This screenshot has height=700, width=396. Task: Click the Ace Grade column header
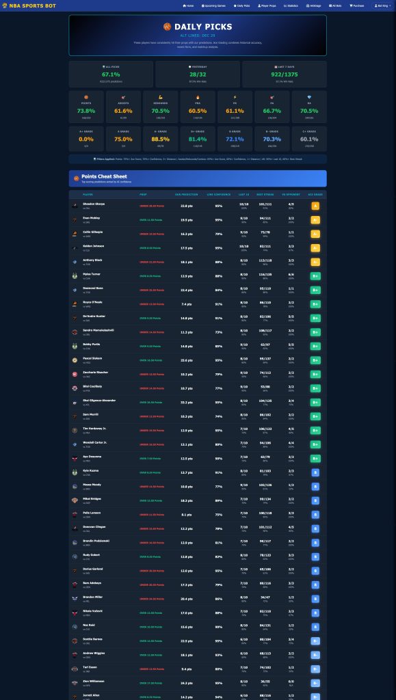tap(315, 195)
